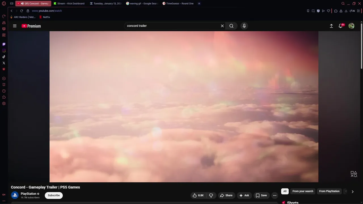The width and height of the screenshot is (363, 204).
Task: Select 'From your search' chip
Action: (303, 191)
